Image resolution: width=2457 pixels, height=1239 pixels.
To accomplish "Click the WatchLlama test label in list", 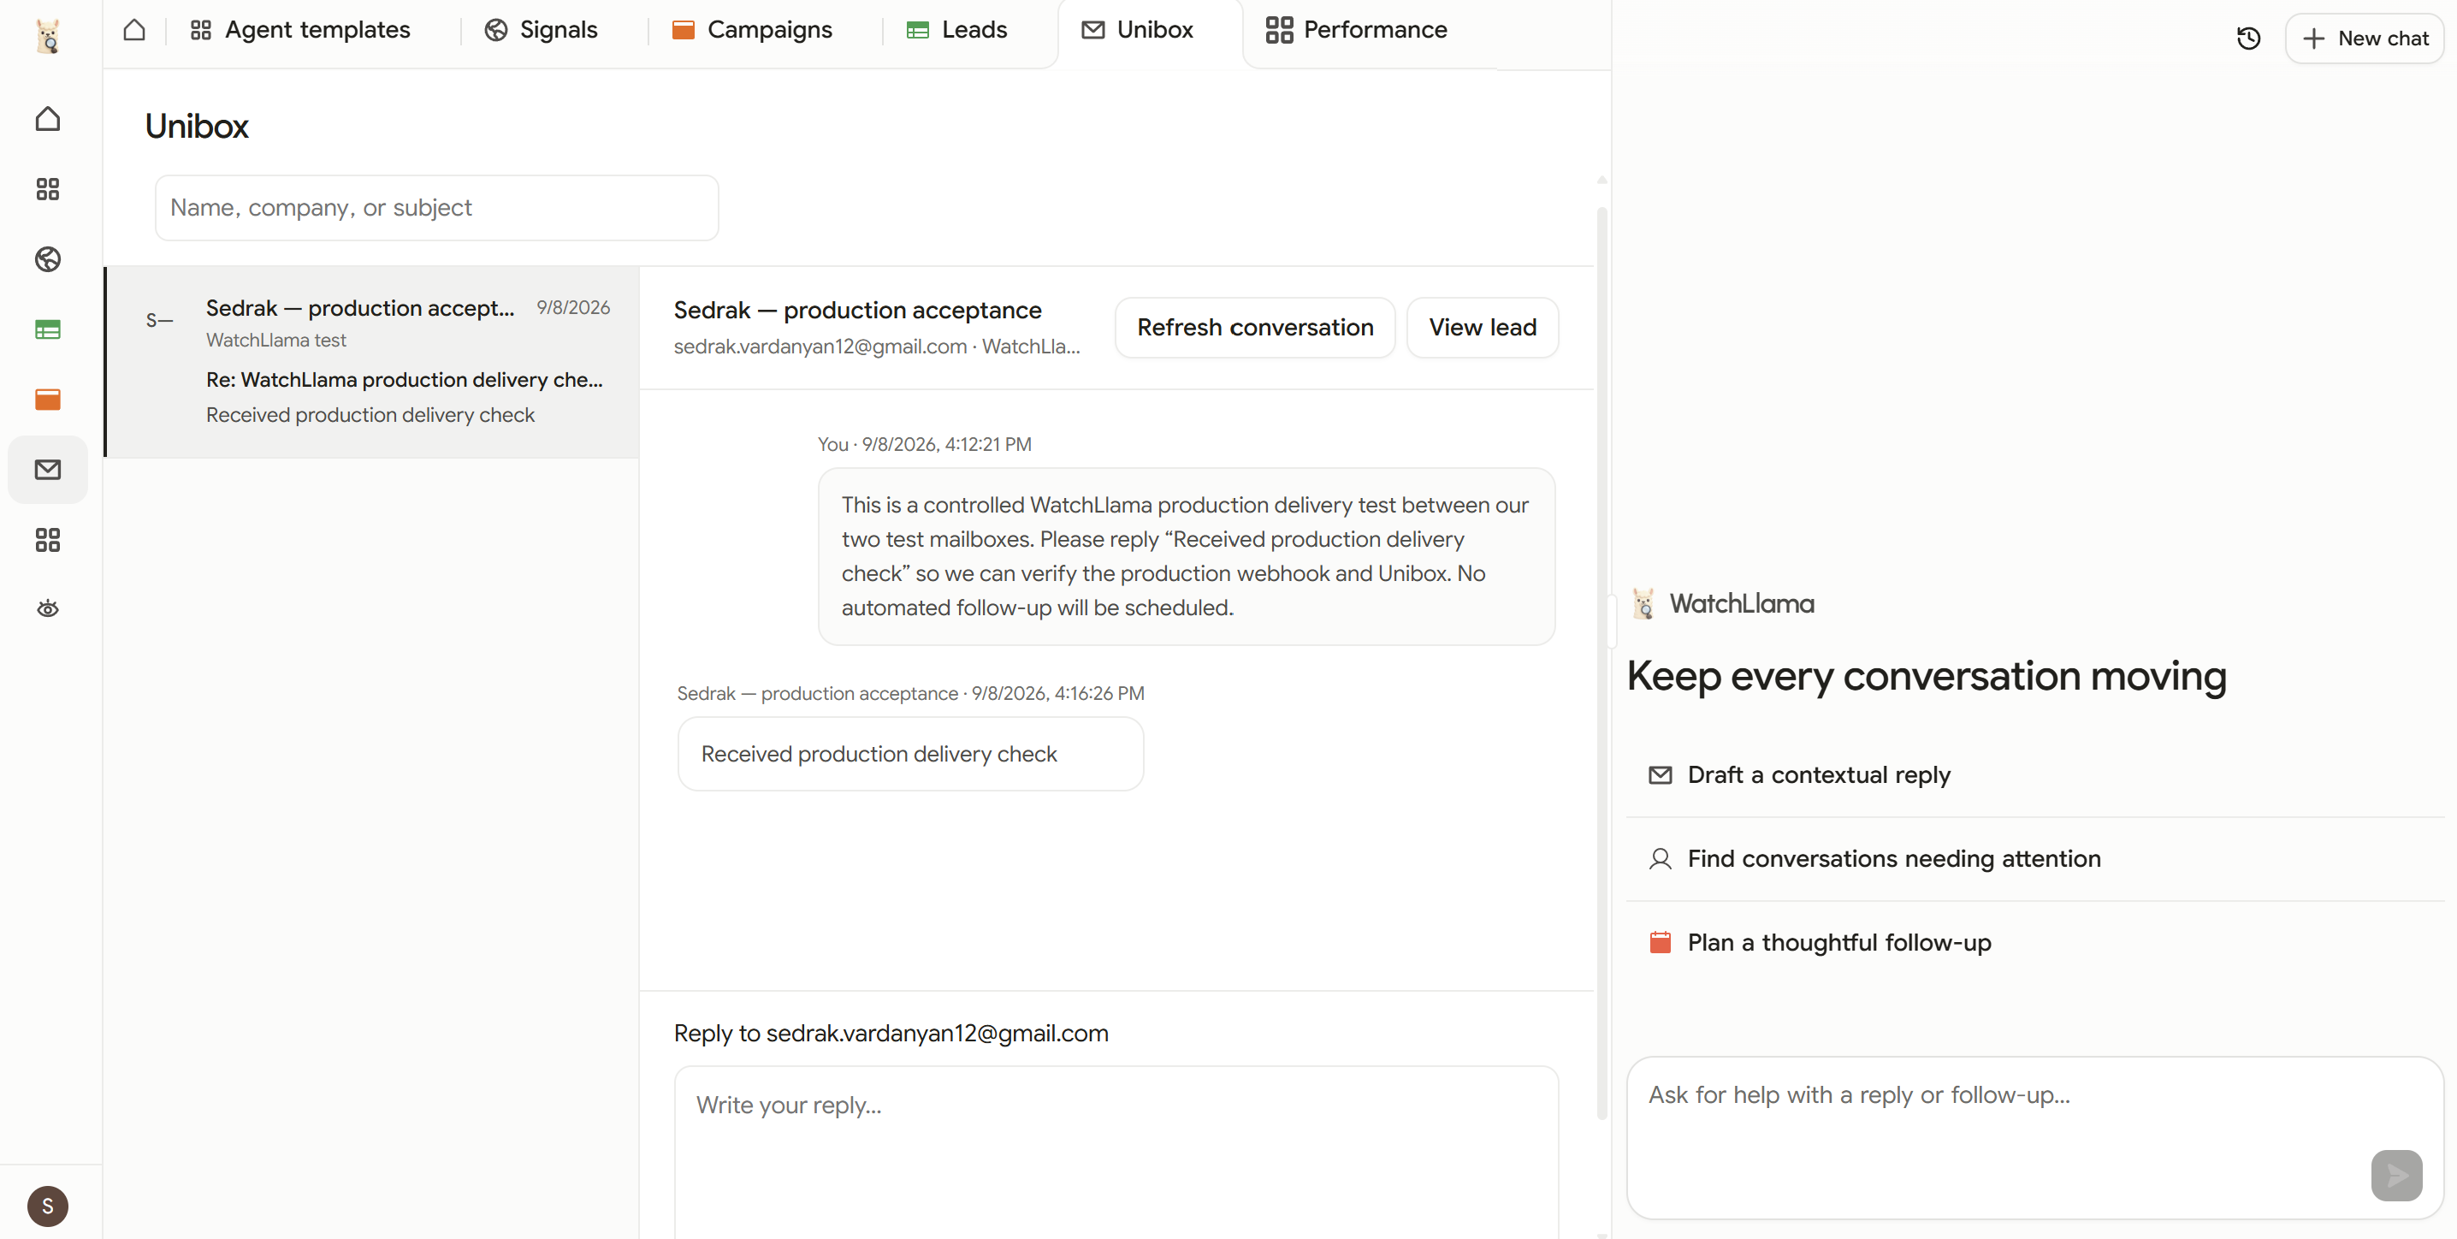I will click(x=275, y=340).
